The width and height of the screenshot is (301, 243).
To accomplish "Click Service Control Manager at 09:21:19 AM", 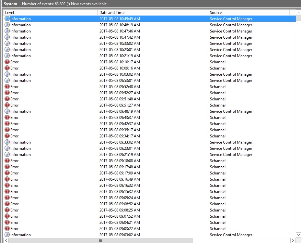I will pyautogui.click(x=231, y=155).
